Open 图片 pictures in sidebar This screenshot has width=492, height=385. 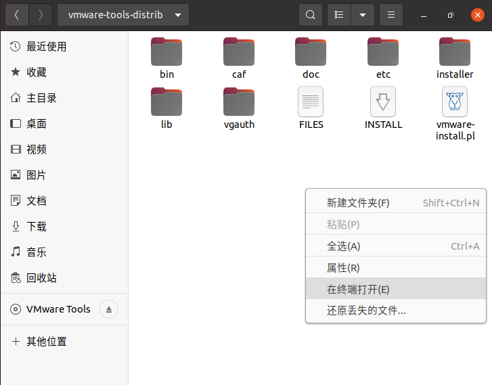(x=64, y=175)
